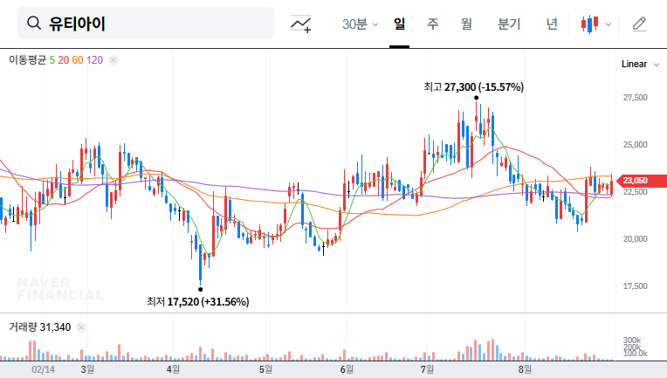Click the 최저 17,520 low marker label

198,302
